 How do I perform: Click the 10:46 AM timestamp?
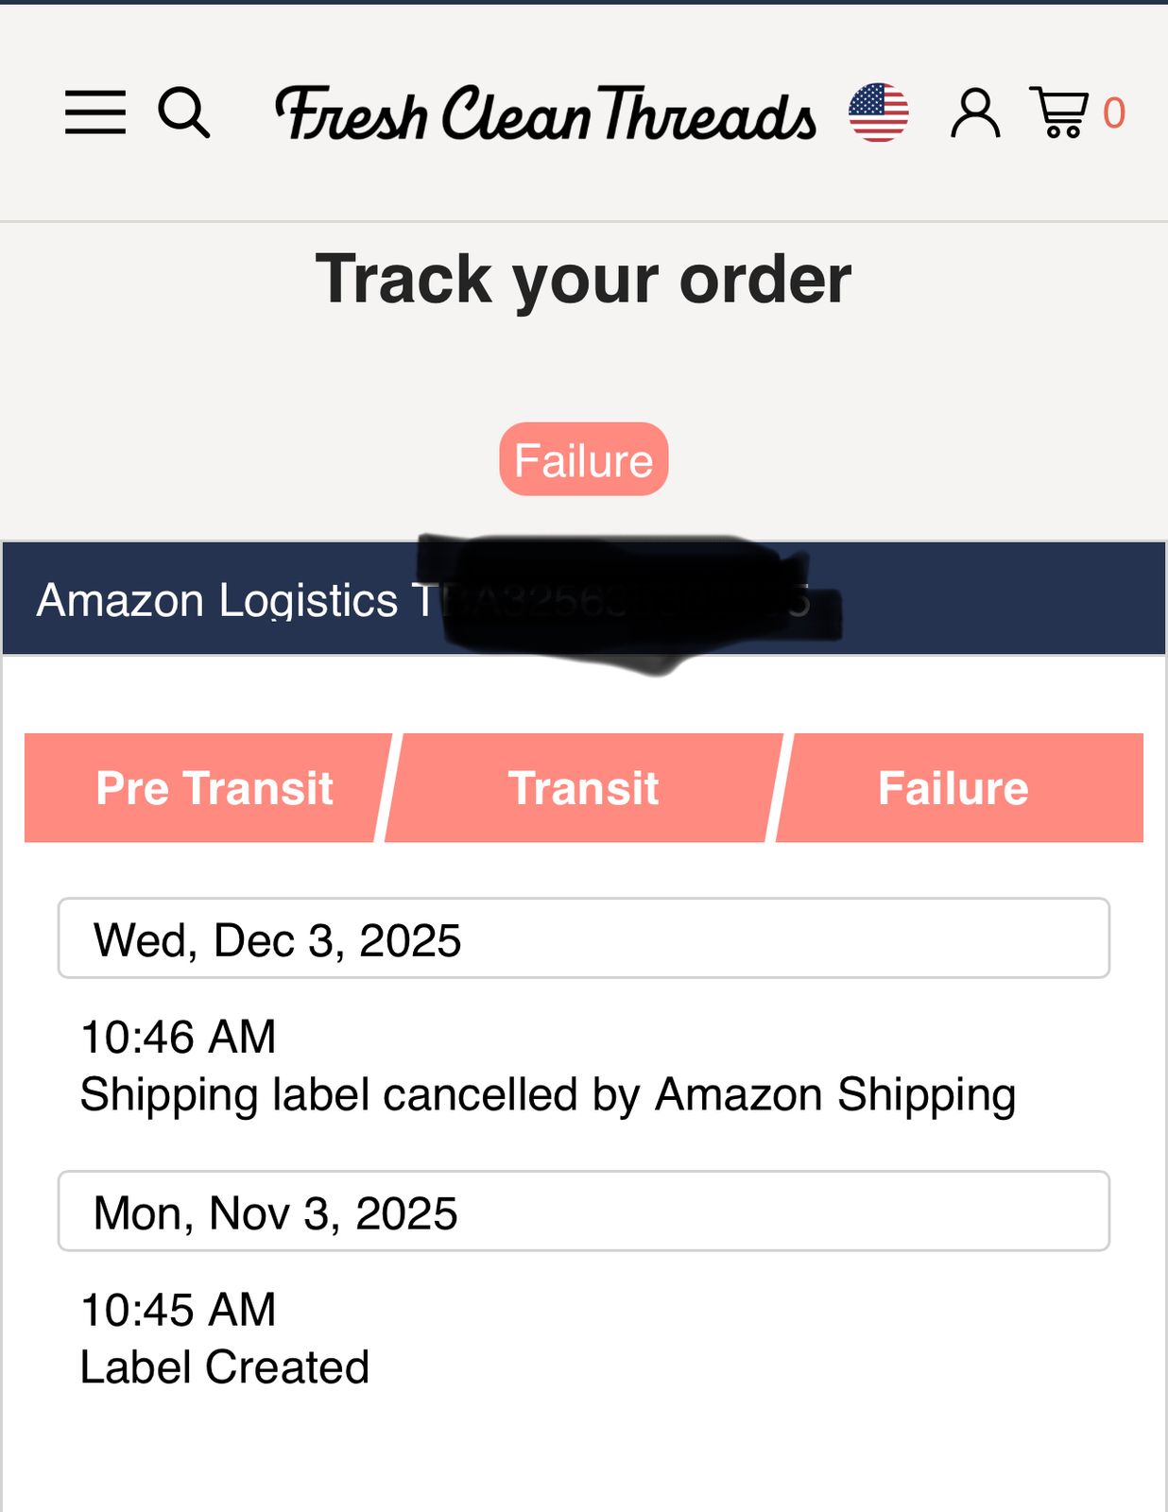click(179, 1037)
